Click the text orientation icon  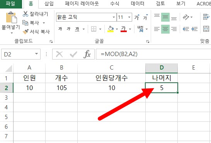pyautogui.click(x=186, y=17)
